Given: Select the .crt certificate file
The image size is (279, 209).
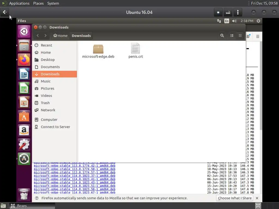Looking at the screenshot, I should (136, 51).
